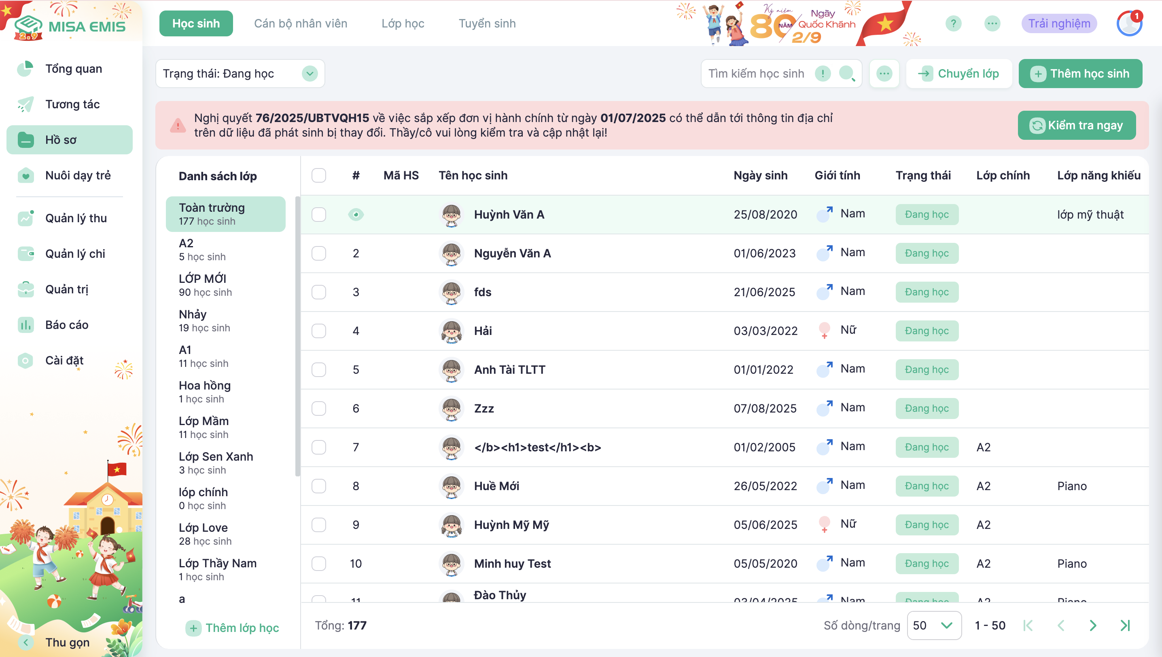This screenshot has height=657, width=1162.
Task: Open more options beside search box
Action: [x=884, y=74]
